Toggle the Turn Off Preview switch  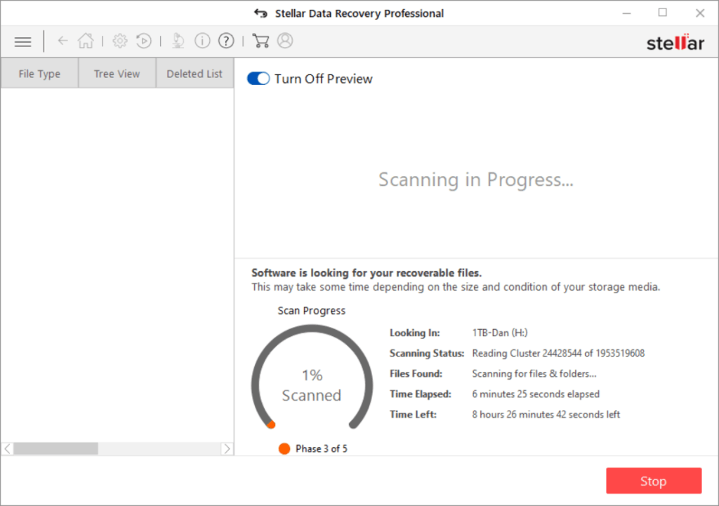coord(258,79)
